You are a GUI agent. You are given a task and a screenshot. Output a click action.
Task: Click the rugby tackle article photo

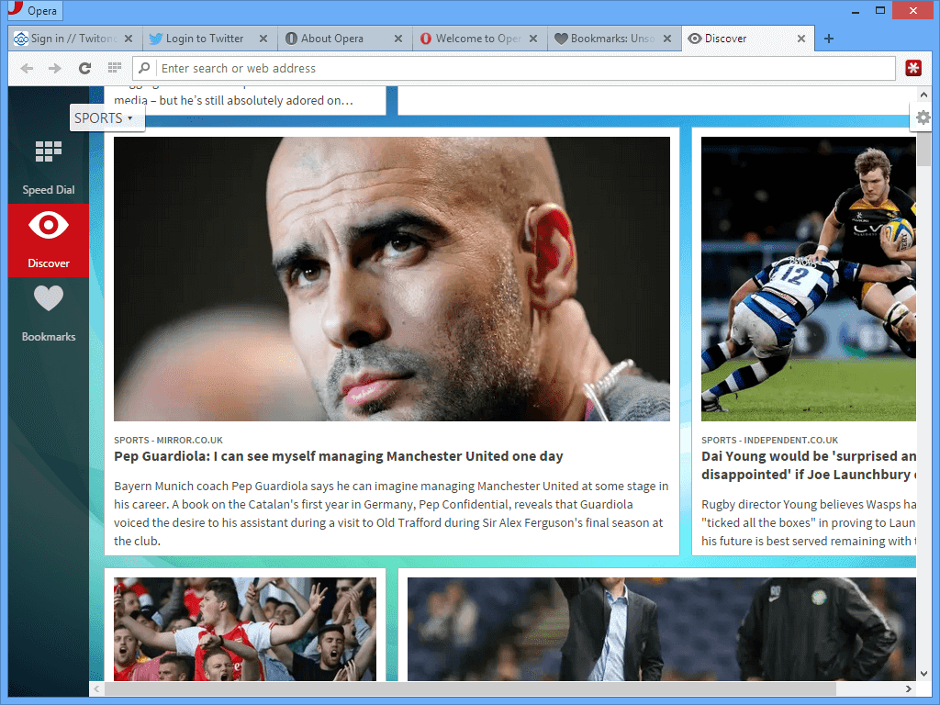point(809,279)
